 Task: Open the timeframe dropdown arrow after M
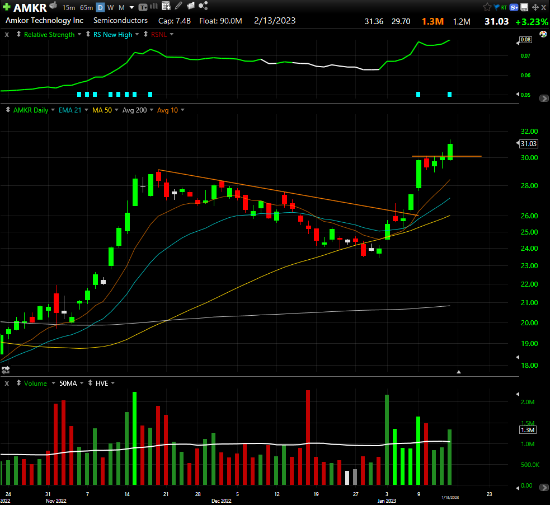tap(131, 7)
